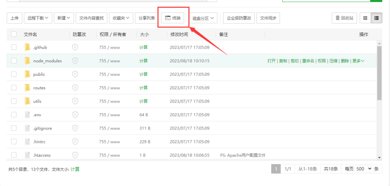Click 权限 action for node_modules
The height and width of the screenshot is (186, 390).
coord(322,61)
